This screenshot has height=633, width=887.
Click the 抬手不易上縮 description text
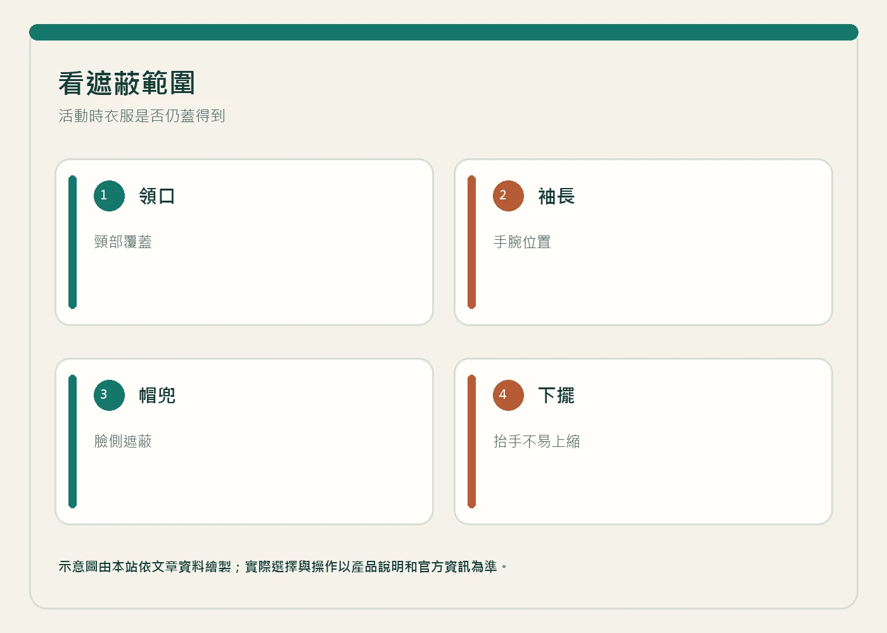click(537, 441)
